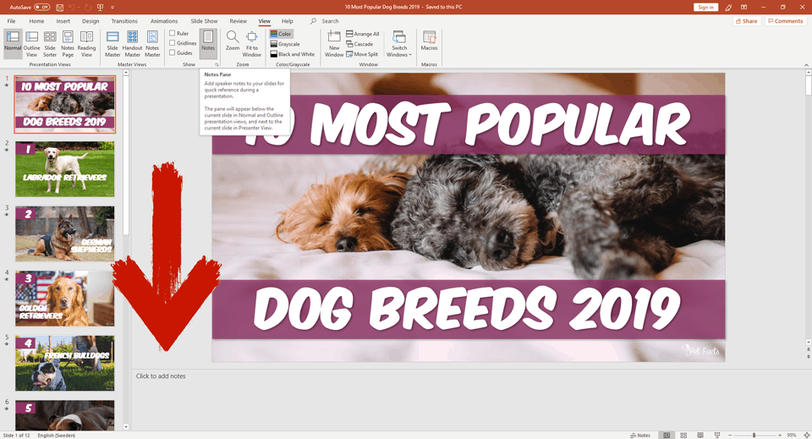812x439 pixels.
Task: Open Reading View from the ribbon
Action: pyautogui.click(x=86, y=43)
